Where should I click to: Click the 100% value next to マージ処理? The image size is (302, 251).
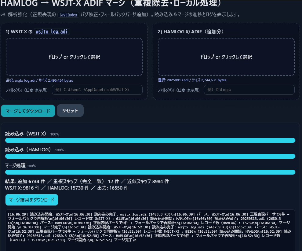(x=31, y=166)
